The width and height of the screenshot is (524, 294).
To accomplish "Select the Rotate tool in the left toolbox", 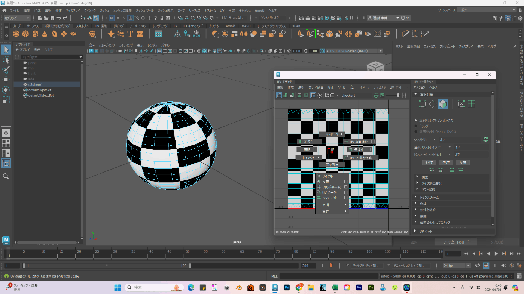I will (x=6, y=90).
